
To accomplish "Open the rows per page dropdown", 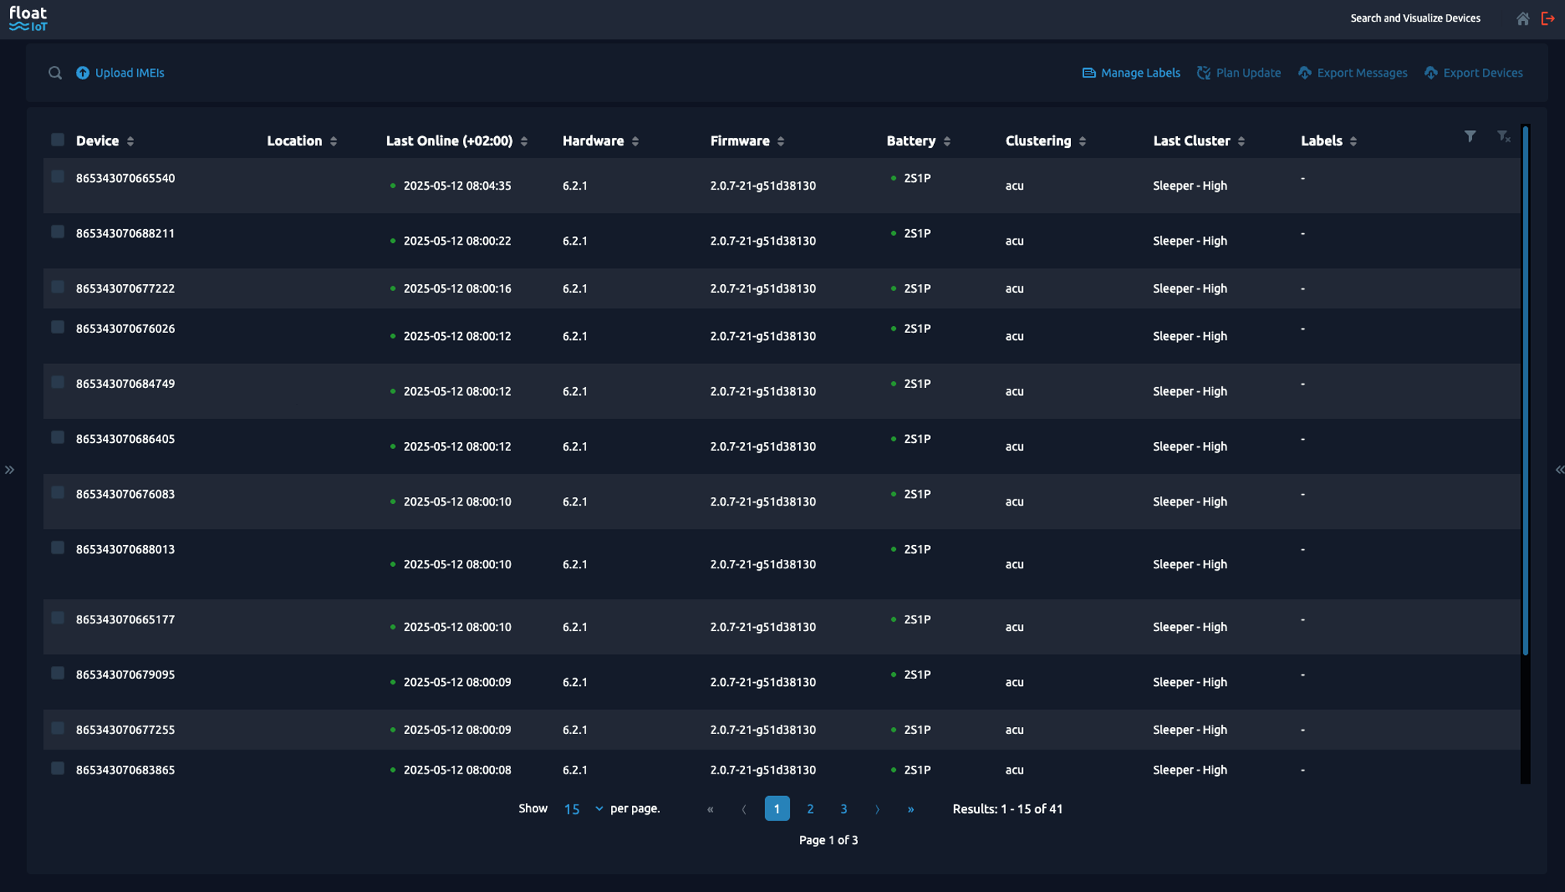I will 583,808.
